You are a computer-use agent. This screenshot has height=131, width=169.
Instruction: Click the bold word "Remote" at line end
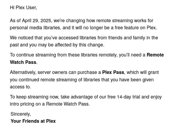155,55
